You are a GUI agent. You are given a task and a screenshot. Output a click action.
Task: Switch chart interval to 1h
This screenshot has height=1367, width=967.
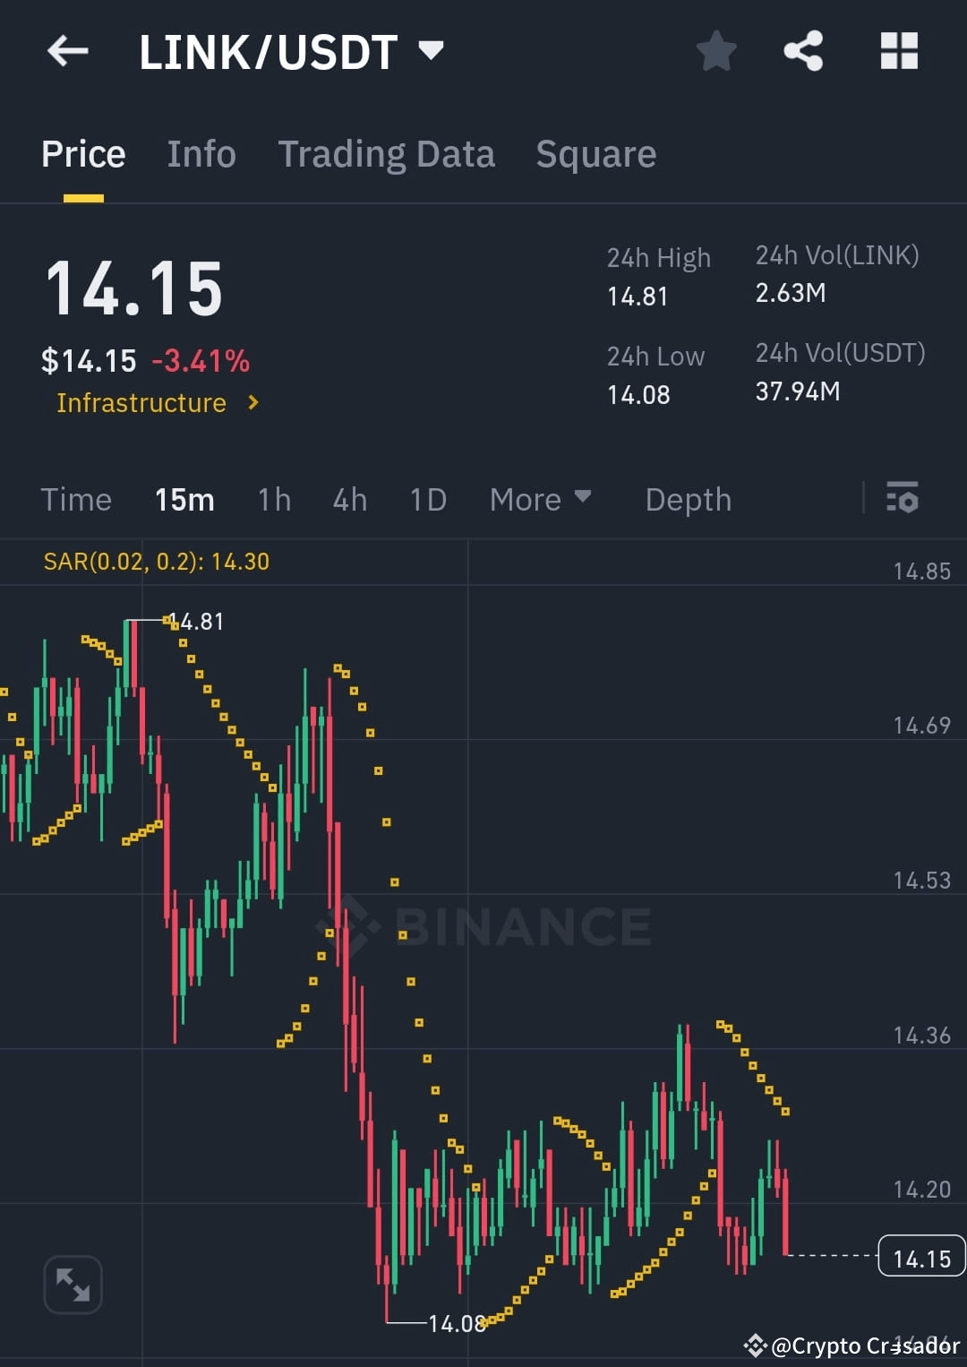click(273, 499)
